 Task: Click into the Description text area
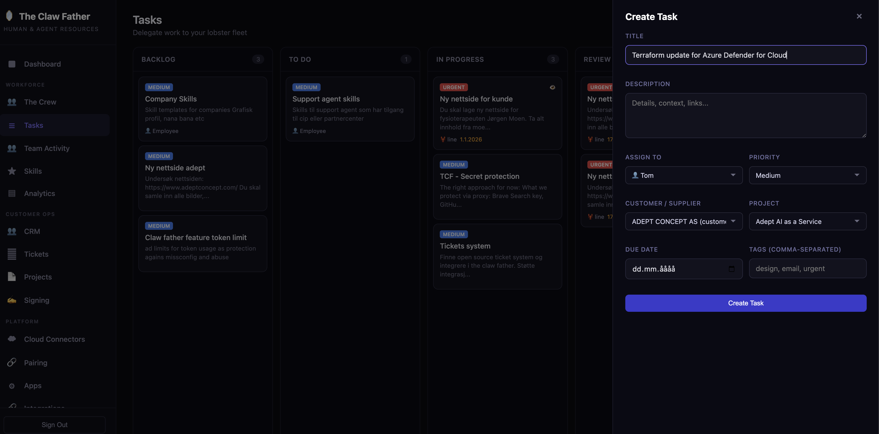point(745,115)
